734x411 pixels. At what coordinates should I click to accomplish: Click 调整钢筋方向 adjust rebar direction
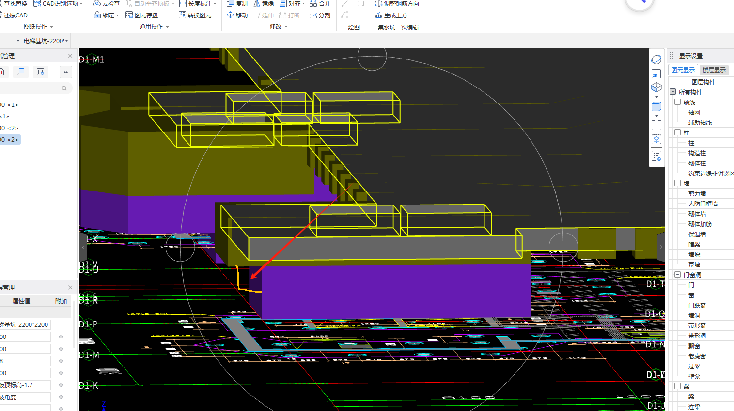[x=397, y=3]
